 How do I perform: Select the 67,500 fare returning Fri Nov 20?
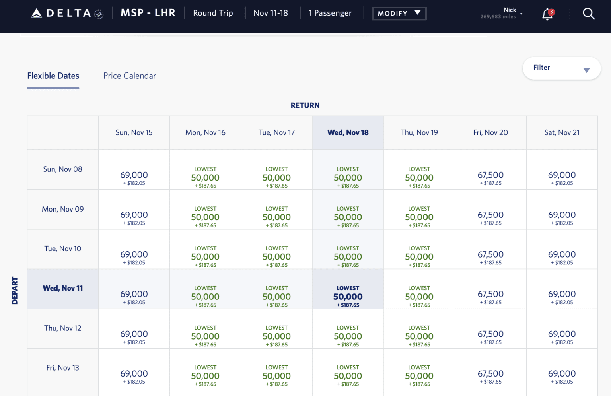(490, 297)
